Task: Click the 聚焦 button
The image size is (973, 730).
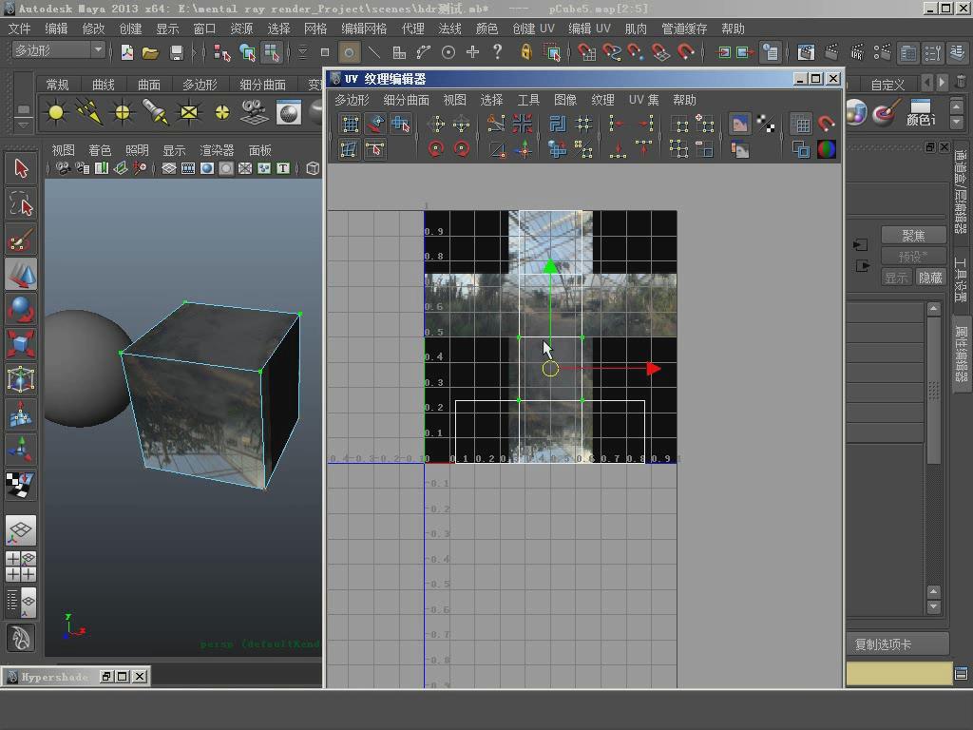Action: click(x=913, y=236)
